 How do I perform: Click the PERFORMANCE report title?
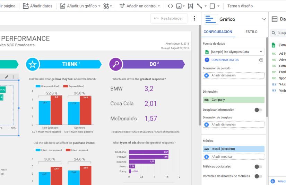(25, 39)
